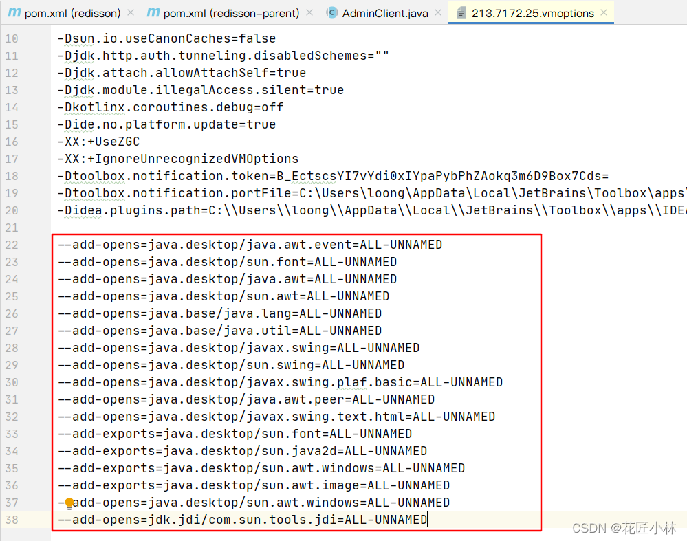Click add-exports sun.font line 33
The image size is (687, 541).
235,434
